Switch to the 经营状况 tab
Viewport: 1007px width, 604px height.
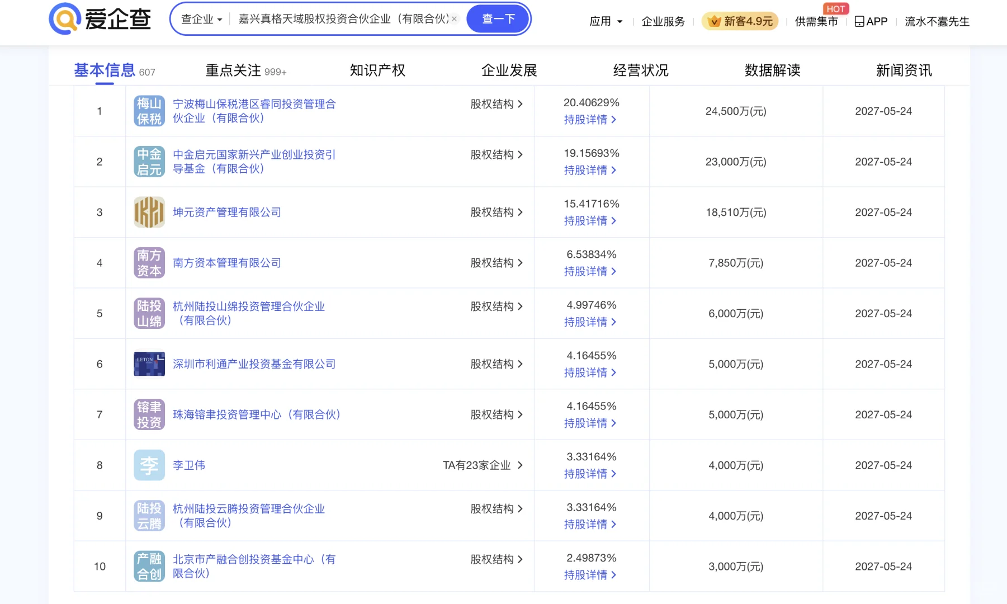[x=641, y=70]
